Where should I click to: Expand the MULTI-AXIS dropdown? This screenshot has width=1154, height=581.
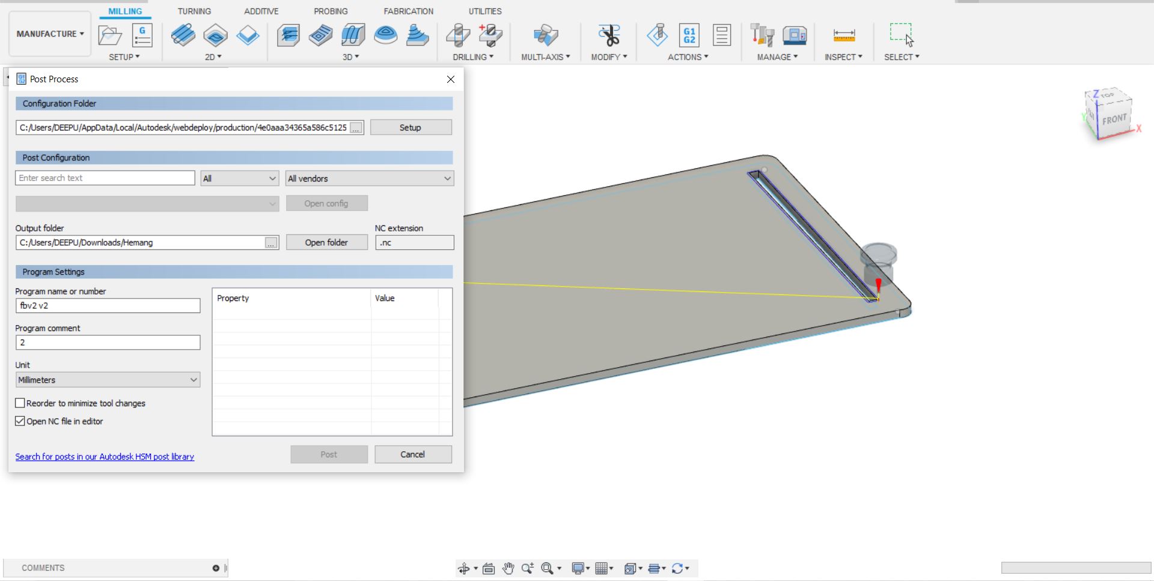click(x=546, y=57)
